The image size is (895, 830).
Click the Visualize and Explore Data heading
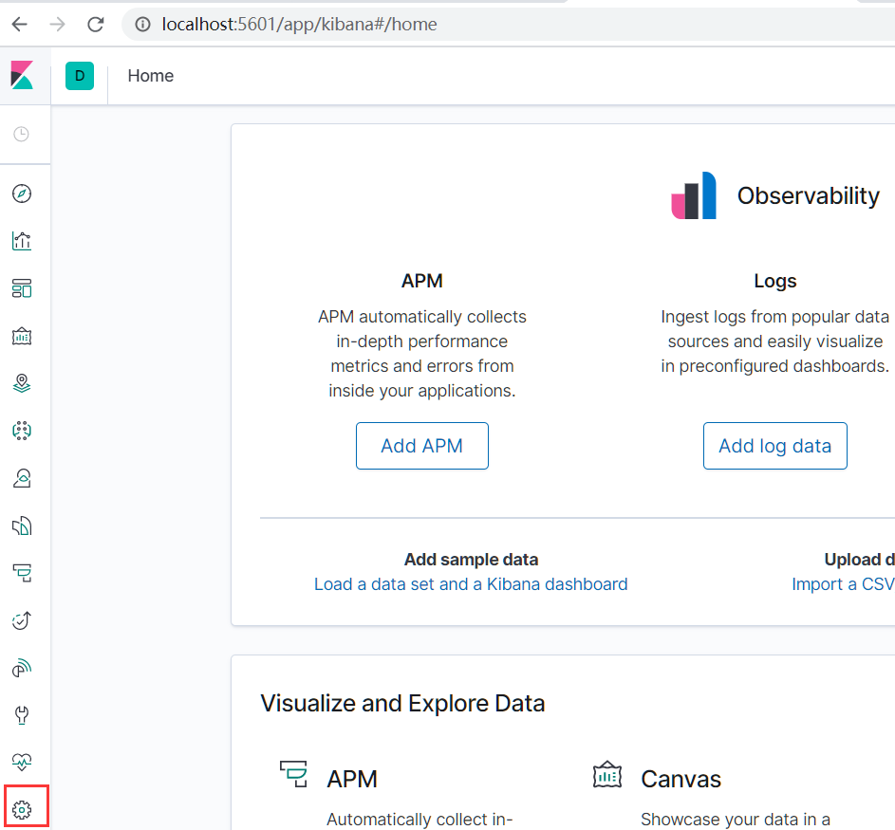coord(402,703)
